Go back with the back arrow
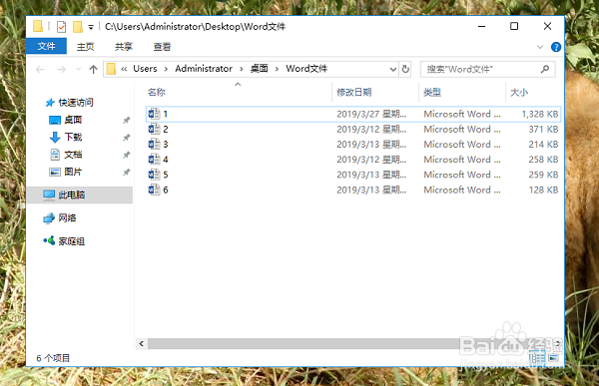This screenshot has width=599, height=386. click(x=40, y=69)
